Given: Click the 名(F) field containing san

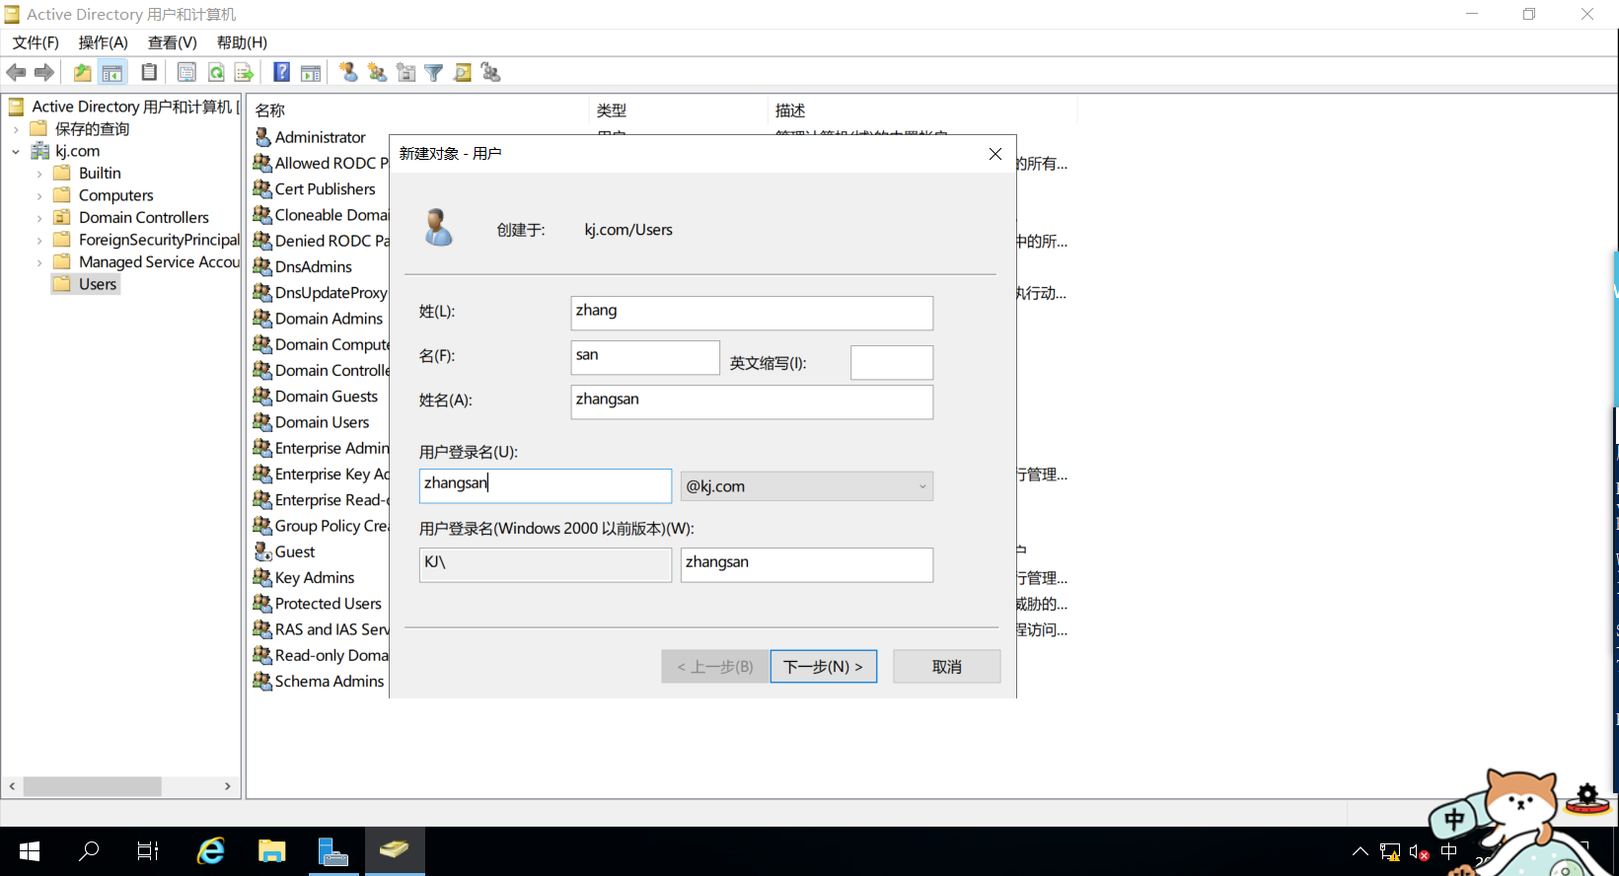Looking at the screenshot, I should pyautogui.click(x=645, y=357).
